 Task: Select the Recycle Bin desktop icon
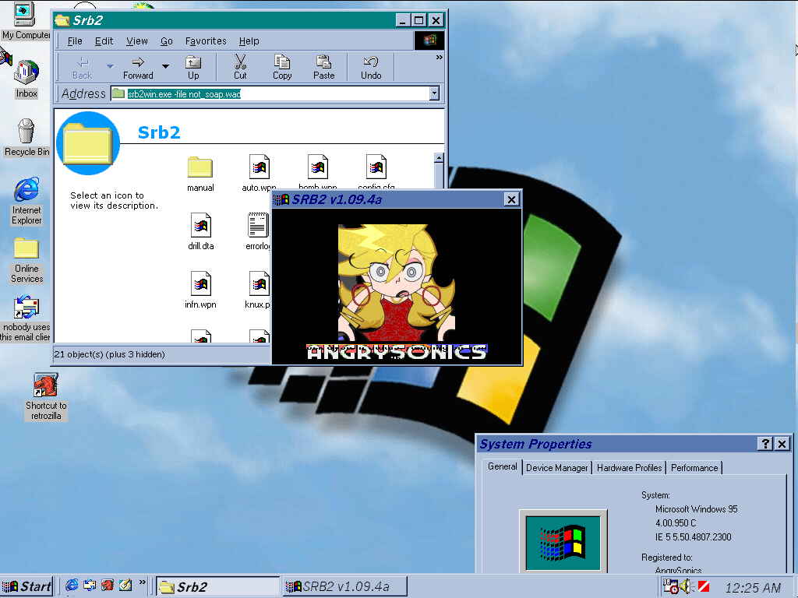26,137
